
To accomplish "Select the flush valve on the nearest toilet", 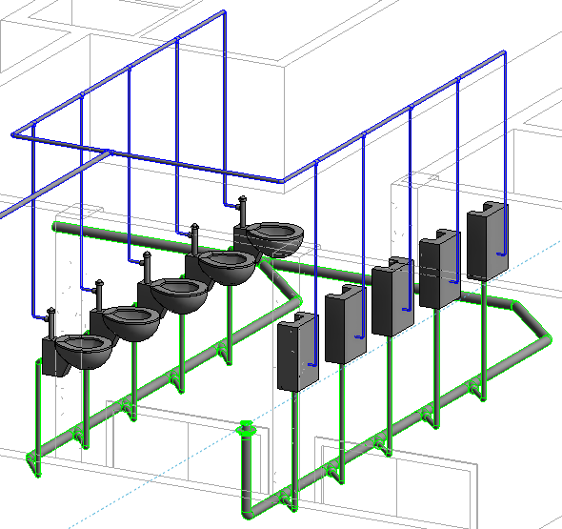I will (50, 323).
